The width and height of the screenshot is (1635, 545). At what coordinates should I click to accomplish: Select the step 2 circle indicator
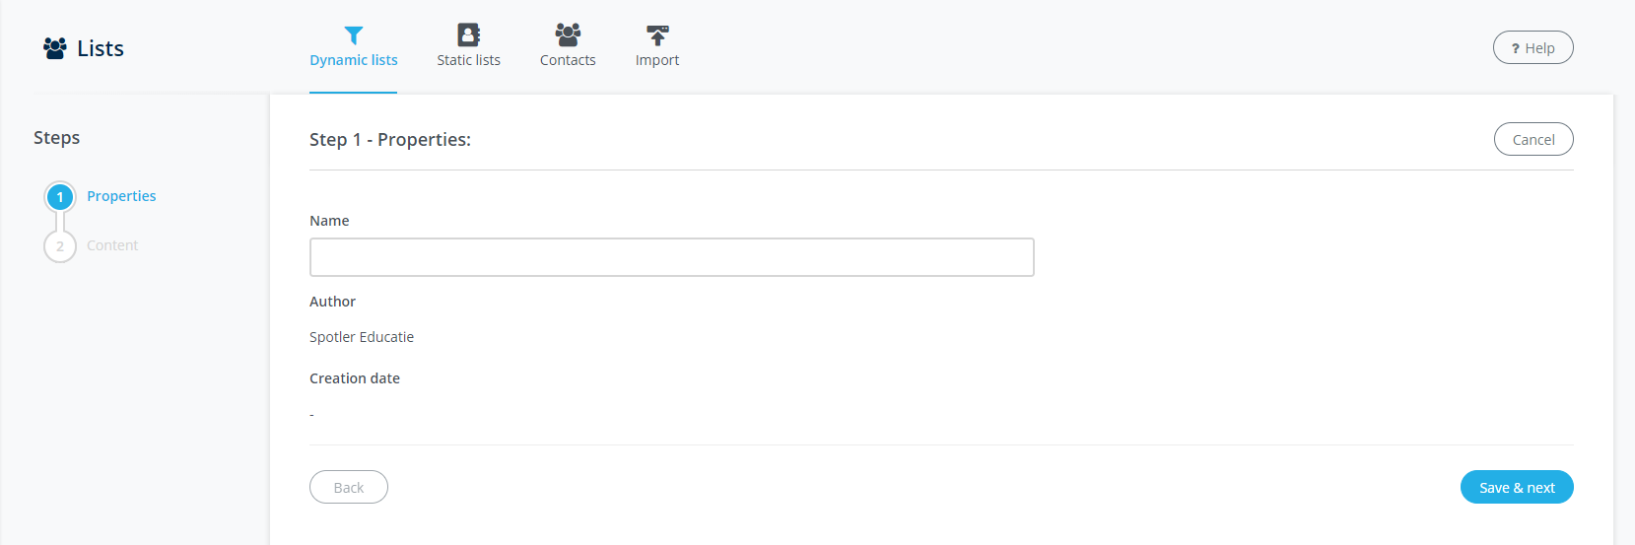click(x=60, y=246)
